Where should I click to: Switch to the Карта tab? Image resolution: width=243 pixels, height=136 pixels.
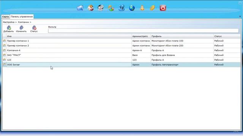click(x=5, y=17)
